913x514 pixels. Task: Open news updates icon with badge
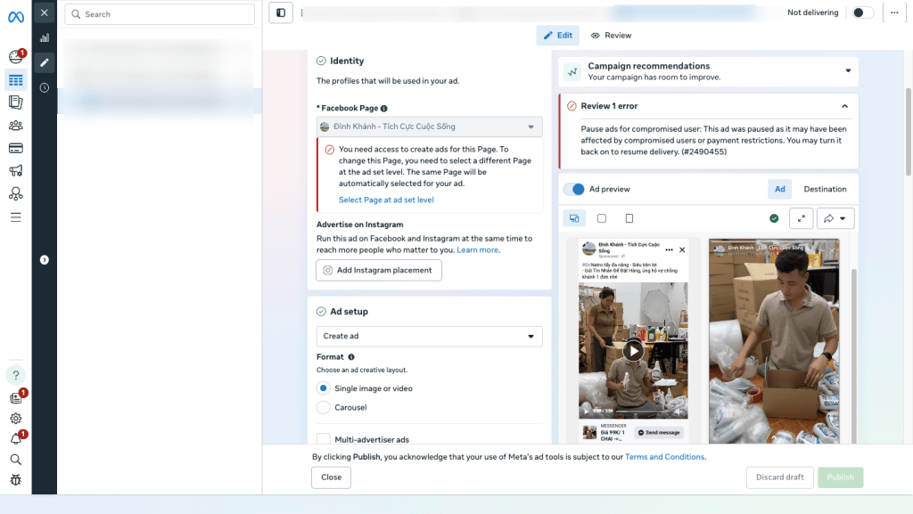(x=17, y=397)
